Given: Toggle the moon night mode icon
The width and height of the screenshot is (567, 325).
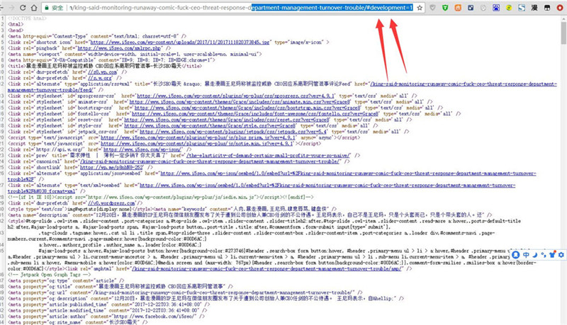Looking at the screenshot, I should [x=535, y=255].
